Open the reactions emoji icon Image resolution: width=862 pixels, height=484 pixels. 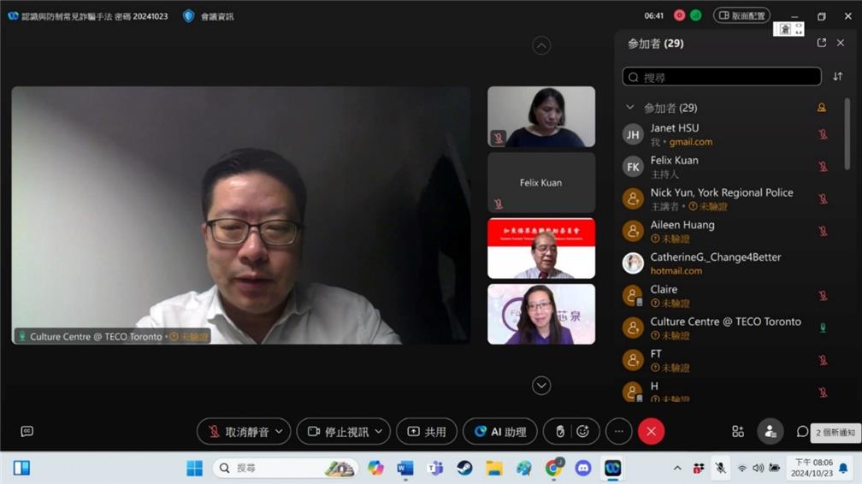click(x=582, y=432)
